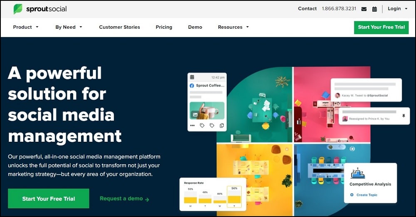The height and width of the screenshot is (217, 416).
Task: Expand the Product dropdown menu
Action: pyautogui.click(x=26, y=27)
